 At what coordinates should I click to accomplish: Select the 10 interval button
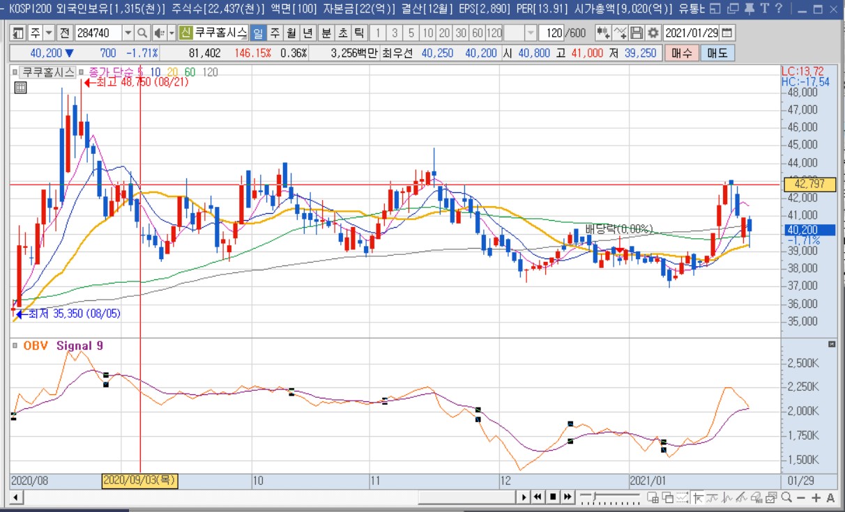(x=427, y=33)
